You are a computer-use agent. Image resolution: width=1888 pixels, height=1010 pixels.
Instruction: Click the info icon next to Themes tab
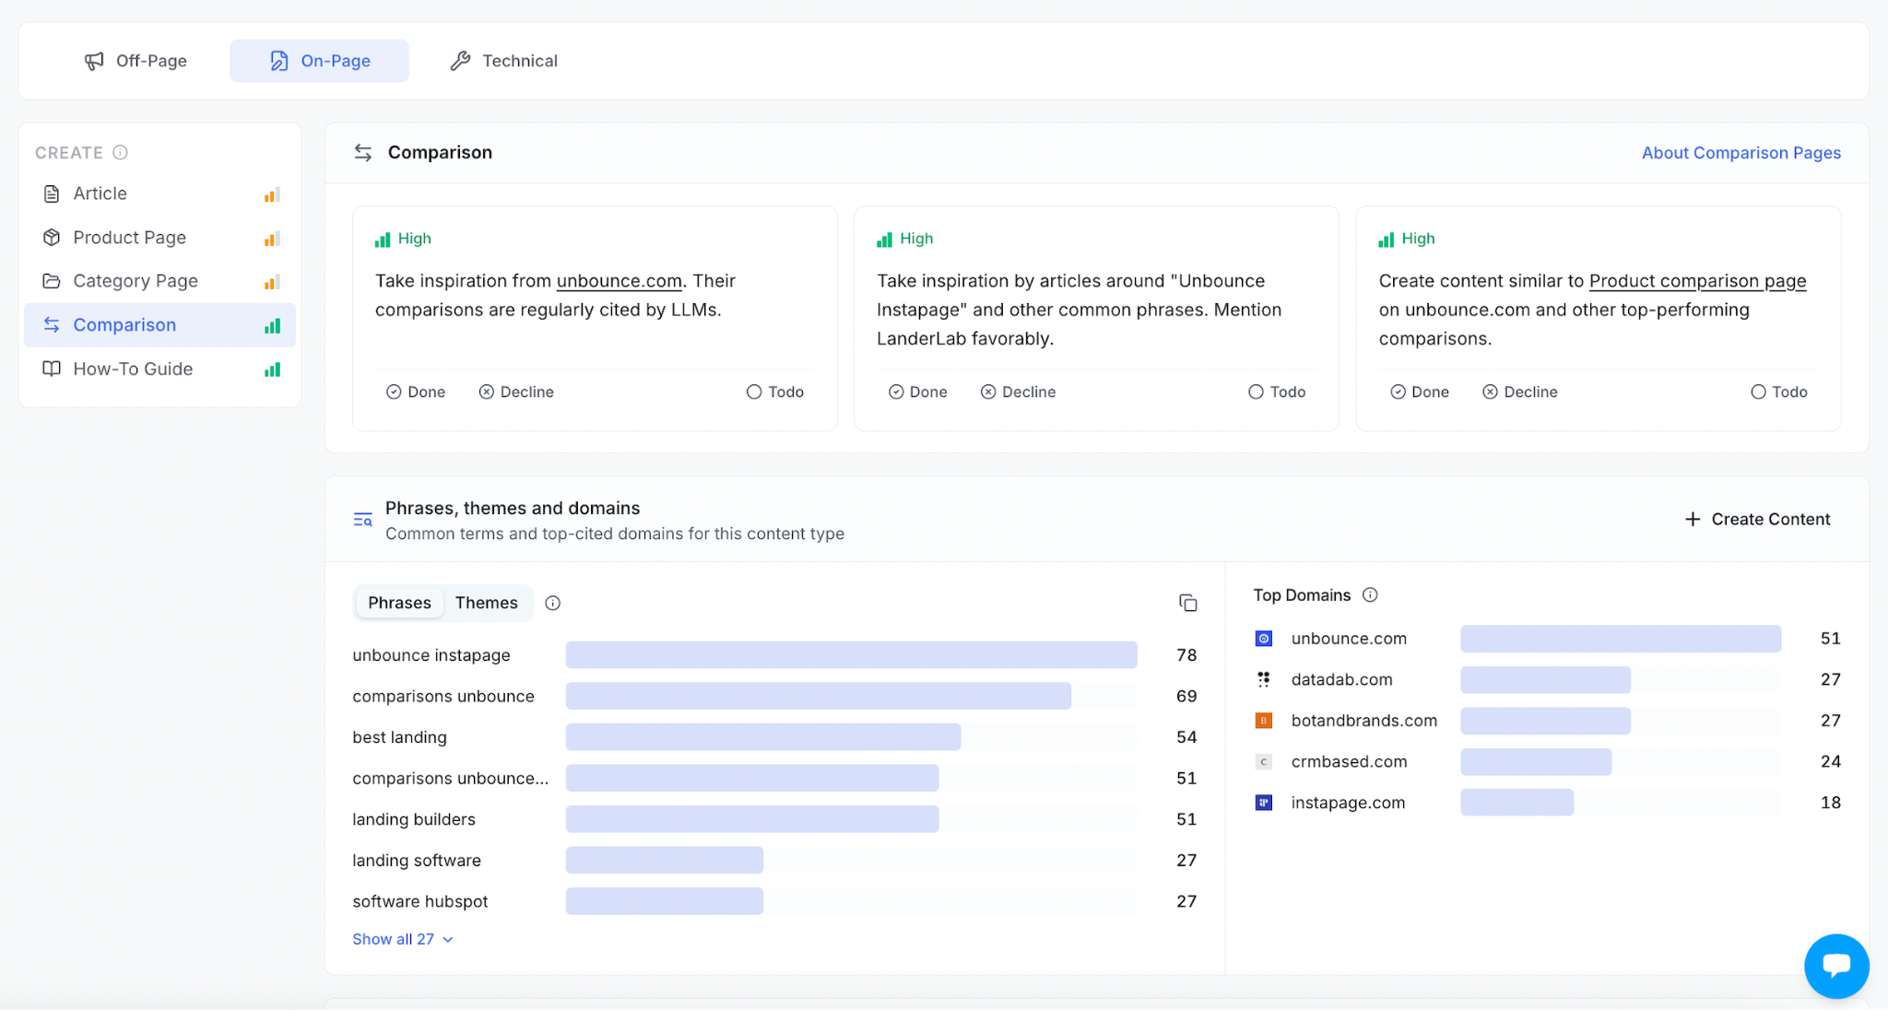(553, 603)
